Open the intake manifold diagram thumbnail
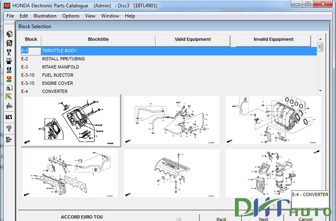The height and width of the screenshot is (221, 336). tap(273, 120)
